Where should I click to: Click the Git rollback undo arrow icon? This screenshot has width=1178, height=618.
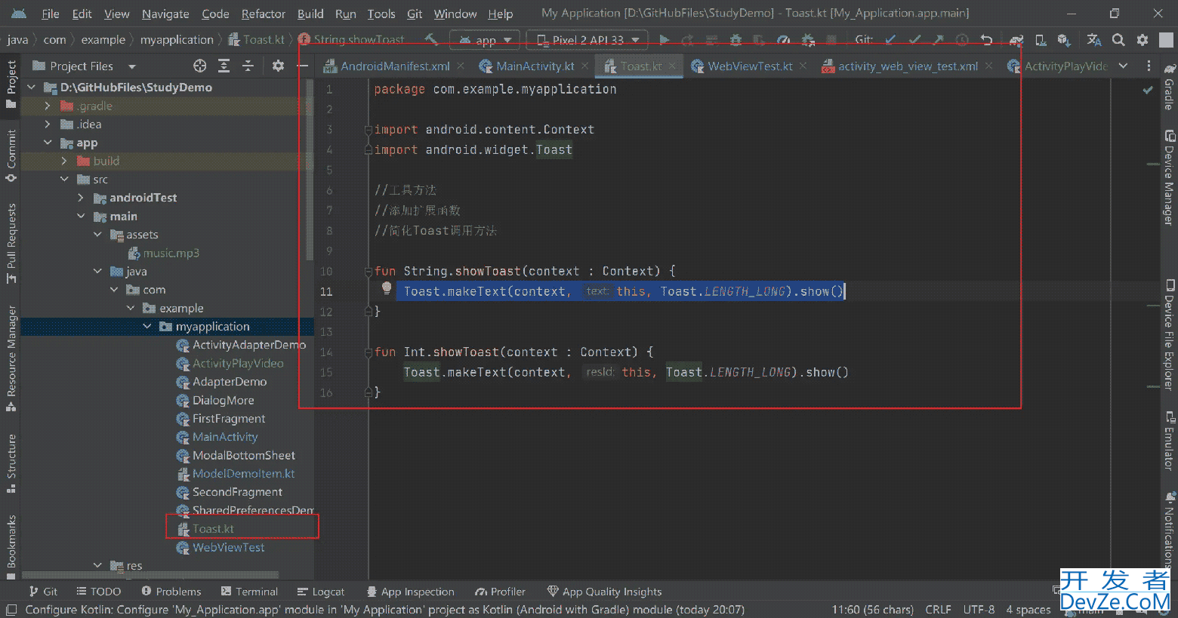coord(986,40)
